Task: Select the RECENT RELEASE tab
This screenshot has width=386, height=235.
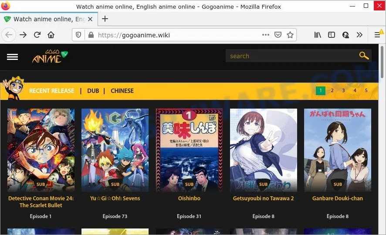Action: pos(52,91)
